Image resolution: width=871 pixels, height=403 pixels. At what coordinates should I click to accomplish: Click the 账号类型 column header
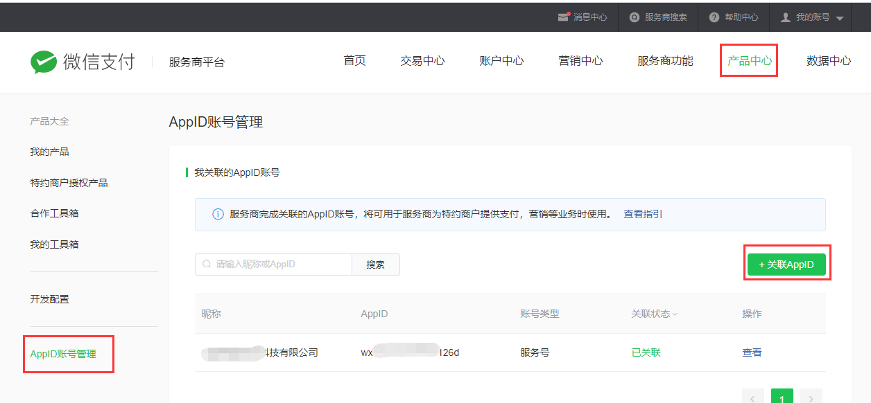click(540, 314)
